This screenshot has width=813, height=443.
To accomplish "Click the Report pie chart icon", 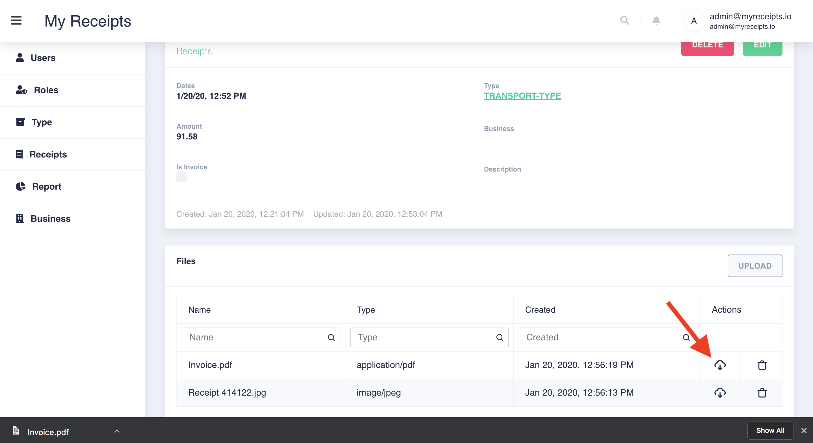I will (21, 186).
